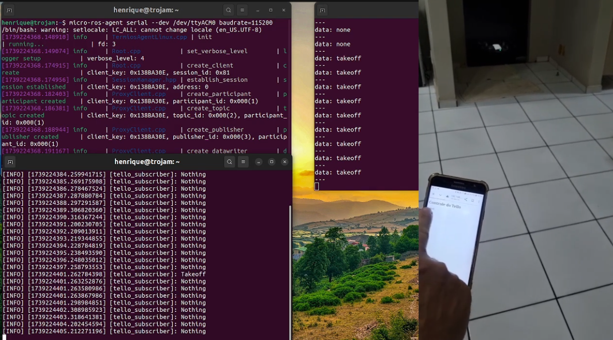Minimize the tello_subscriber terminal window
The width and height of the screenshot is (613, 340).
(258, 162)
